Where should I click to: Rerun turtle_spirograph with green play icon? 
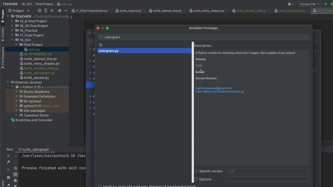[8, 156]
